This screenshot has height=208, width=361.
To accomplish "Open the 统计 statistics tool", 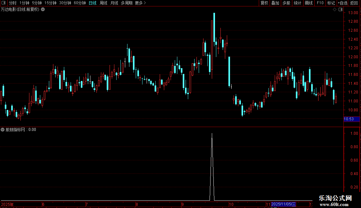I will click(297, 3).
